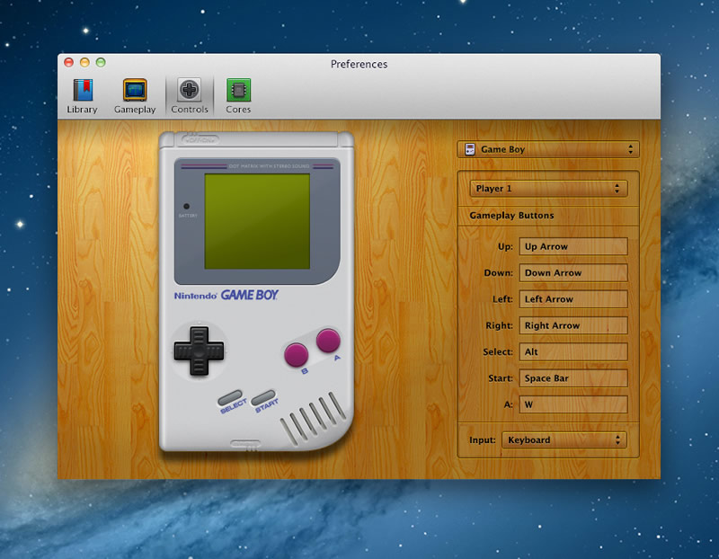This screenshot has width=719, height=559.
Task: Close the Preferences window
Action: point(69,62)
